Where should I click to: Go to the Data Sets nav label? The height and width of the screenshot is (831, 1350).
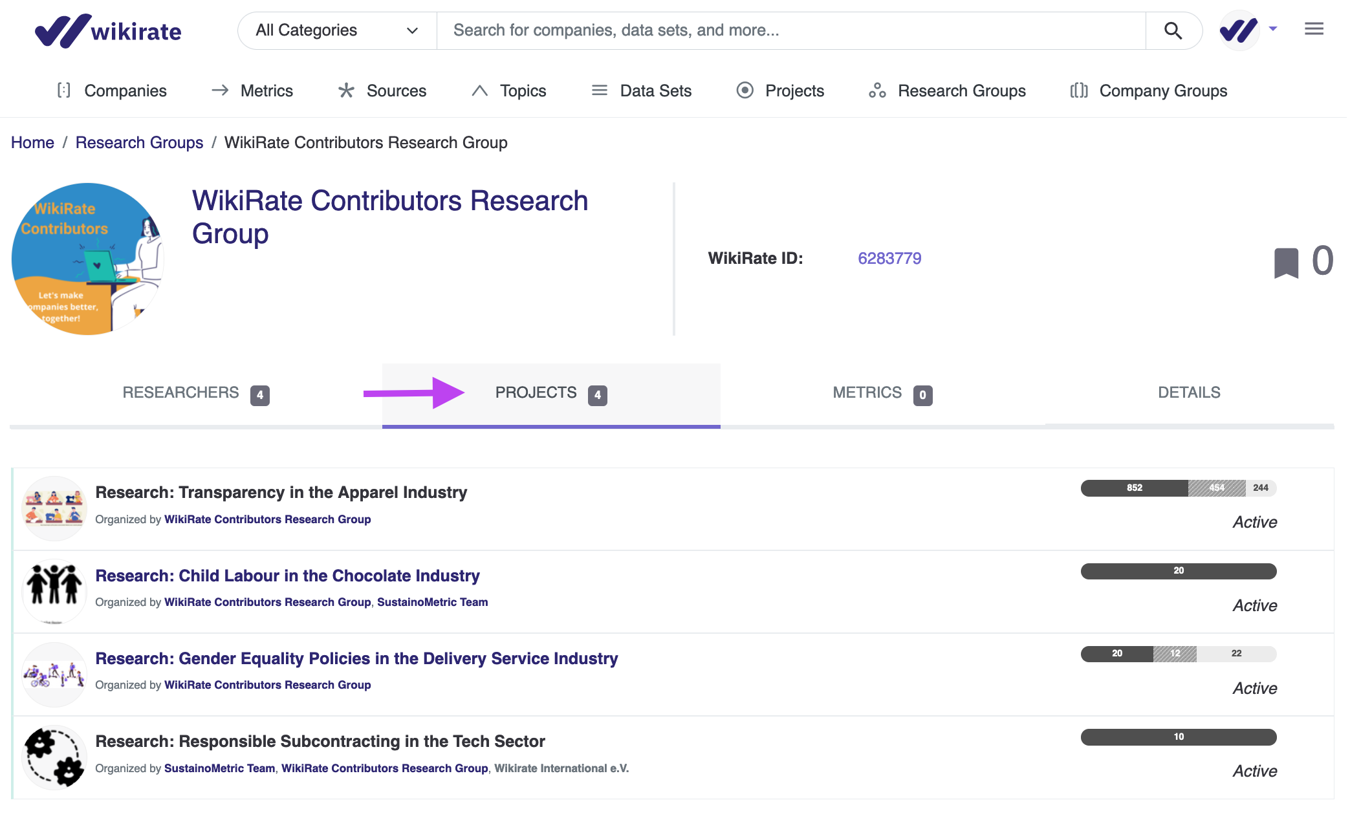[656, 91]
